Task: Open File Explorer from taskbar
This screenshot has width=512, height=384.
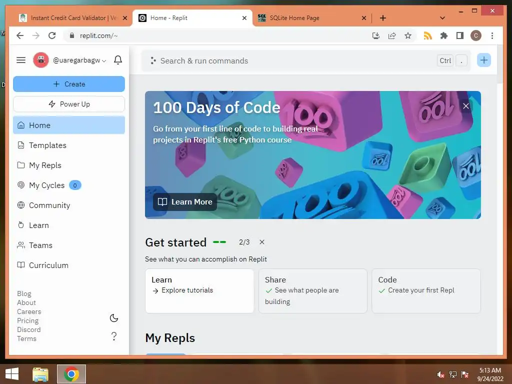Action: pos(40,374)
